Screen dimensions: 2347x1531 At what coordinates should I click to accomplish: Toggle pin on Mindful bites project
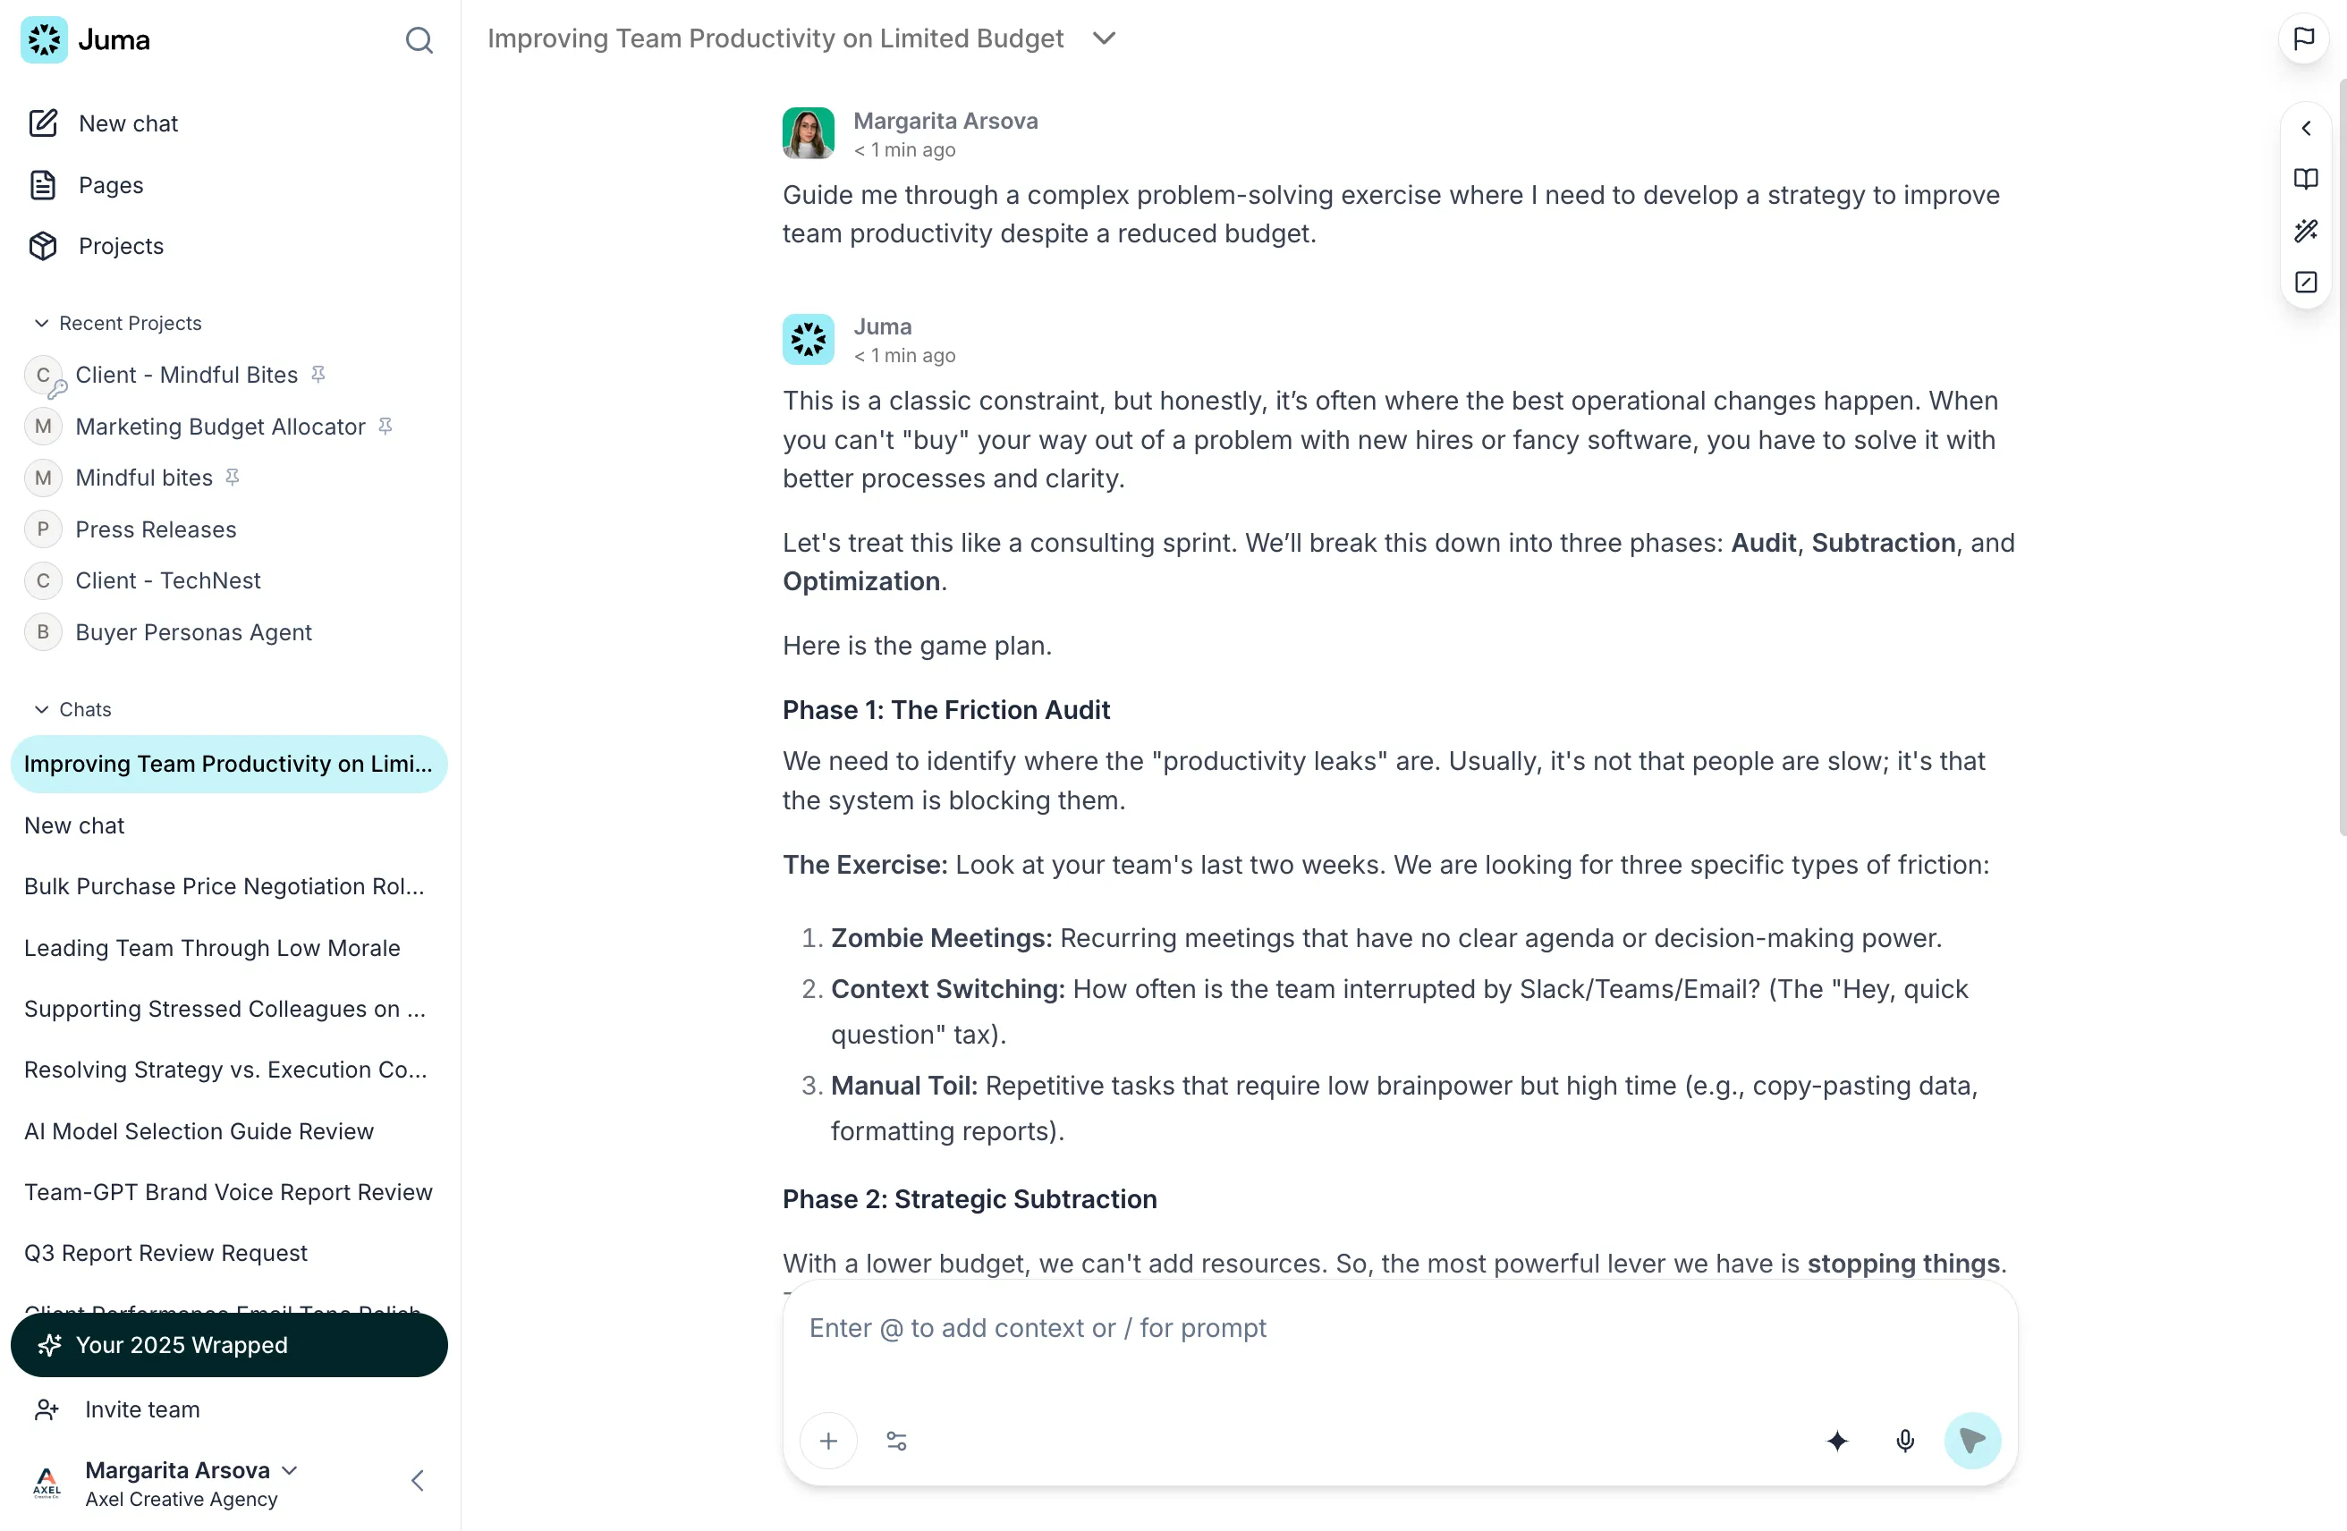coord(233,478)
